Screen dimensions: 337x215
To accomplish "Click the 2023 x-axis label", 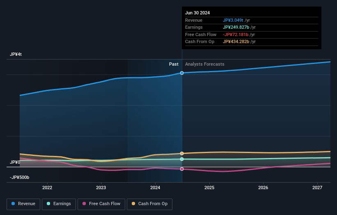I will (x=101, y=188).
